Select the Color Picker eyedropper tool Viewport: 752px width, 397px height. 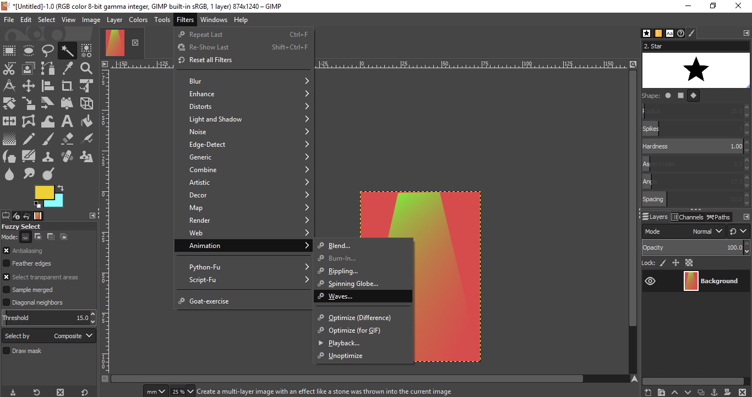(x=67, y=69)
